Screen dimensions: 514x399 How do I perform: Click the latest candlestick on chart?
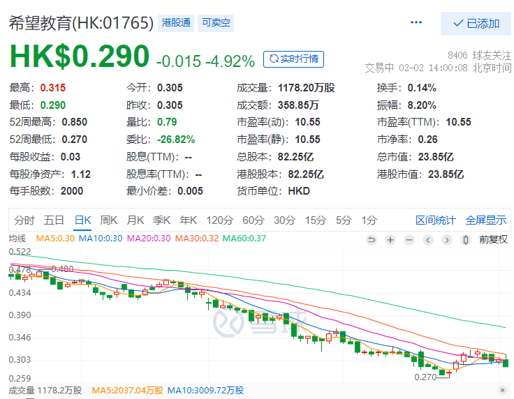[506, 362]
